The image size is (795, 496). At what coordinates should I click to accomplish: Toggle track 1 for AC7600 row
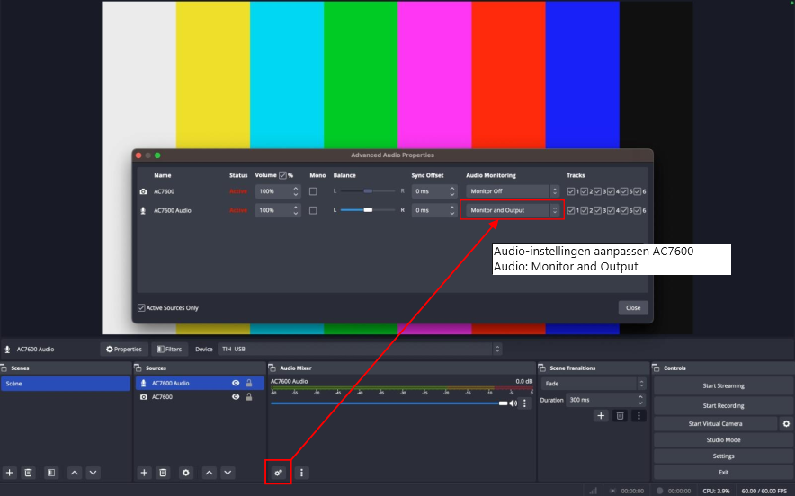571,191
